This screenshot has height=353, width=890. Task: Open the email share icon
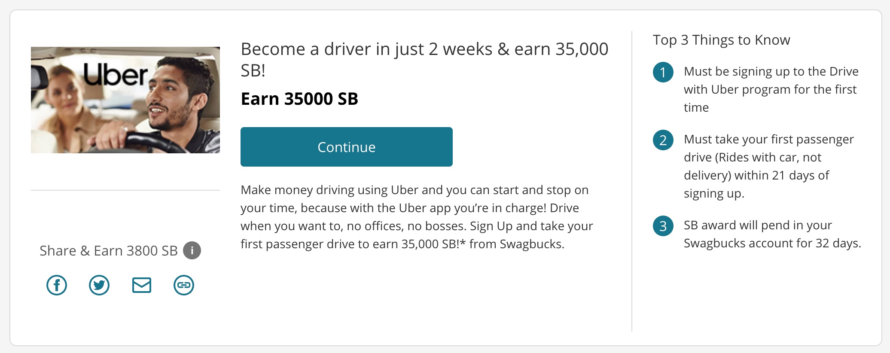click(141, 285)
